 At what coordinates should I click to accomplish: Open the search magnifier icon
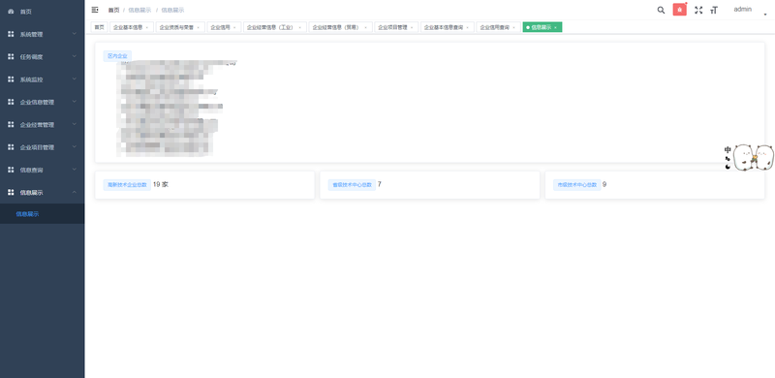click(x=661, y=10)
